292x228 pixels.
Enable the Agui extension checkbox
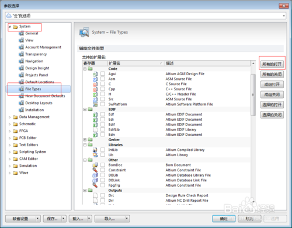[x=103, y=73]
